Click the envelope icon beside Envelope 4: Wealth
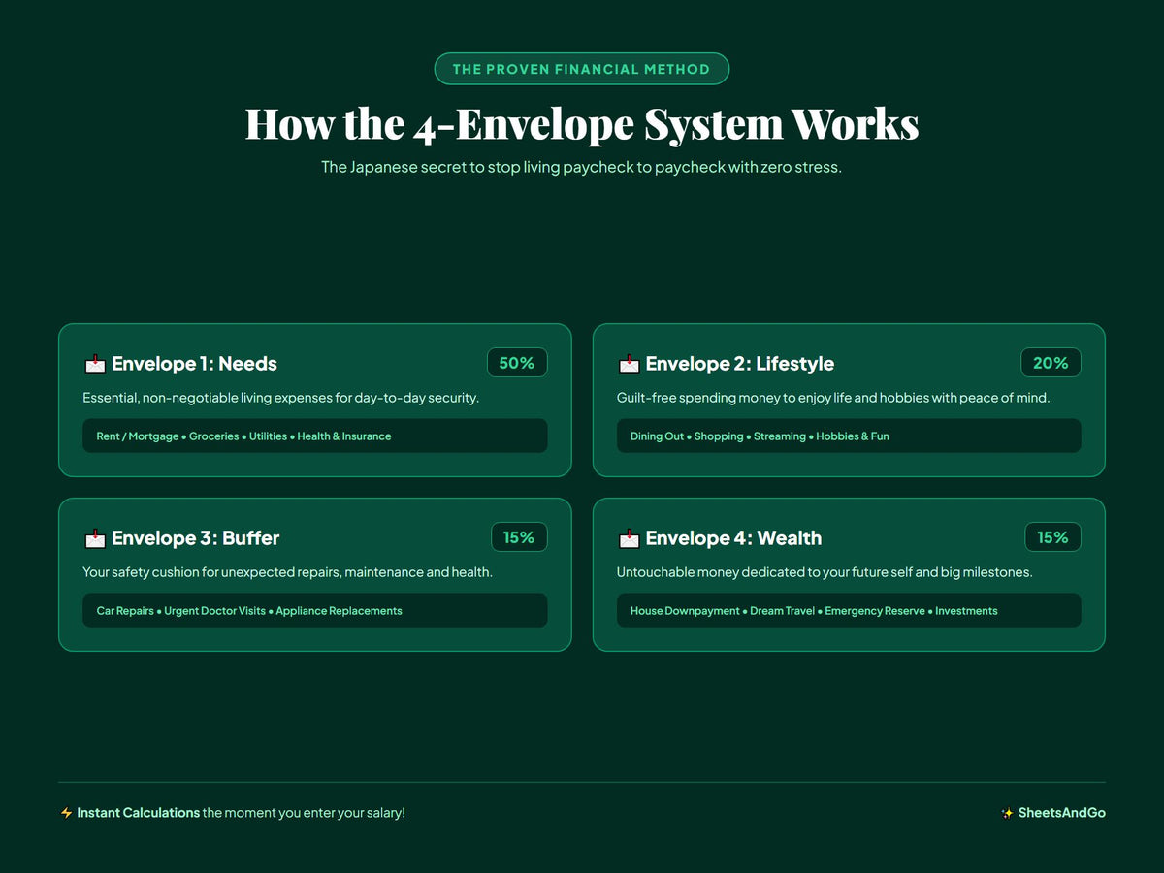Screen dimensions: 1164x873 pos(629,538)
